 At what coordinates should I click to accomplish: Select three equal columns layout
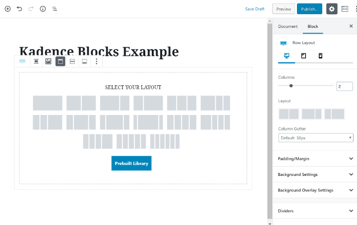point(181,103)
